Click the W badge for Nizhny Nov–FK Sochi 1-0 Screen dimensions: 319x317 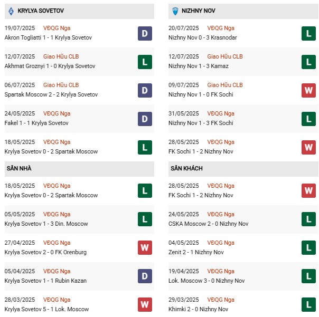coord(308,90)
